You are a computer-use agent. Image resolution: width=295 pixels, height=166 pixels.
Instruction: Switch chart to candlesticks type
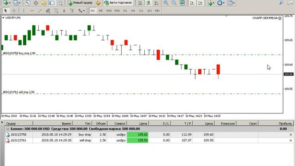148,3
